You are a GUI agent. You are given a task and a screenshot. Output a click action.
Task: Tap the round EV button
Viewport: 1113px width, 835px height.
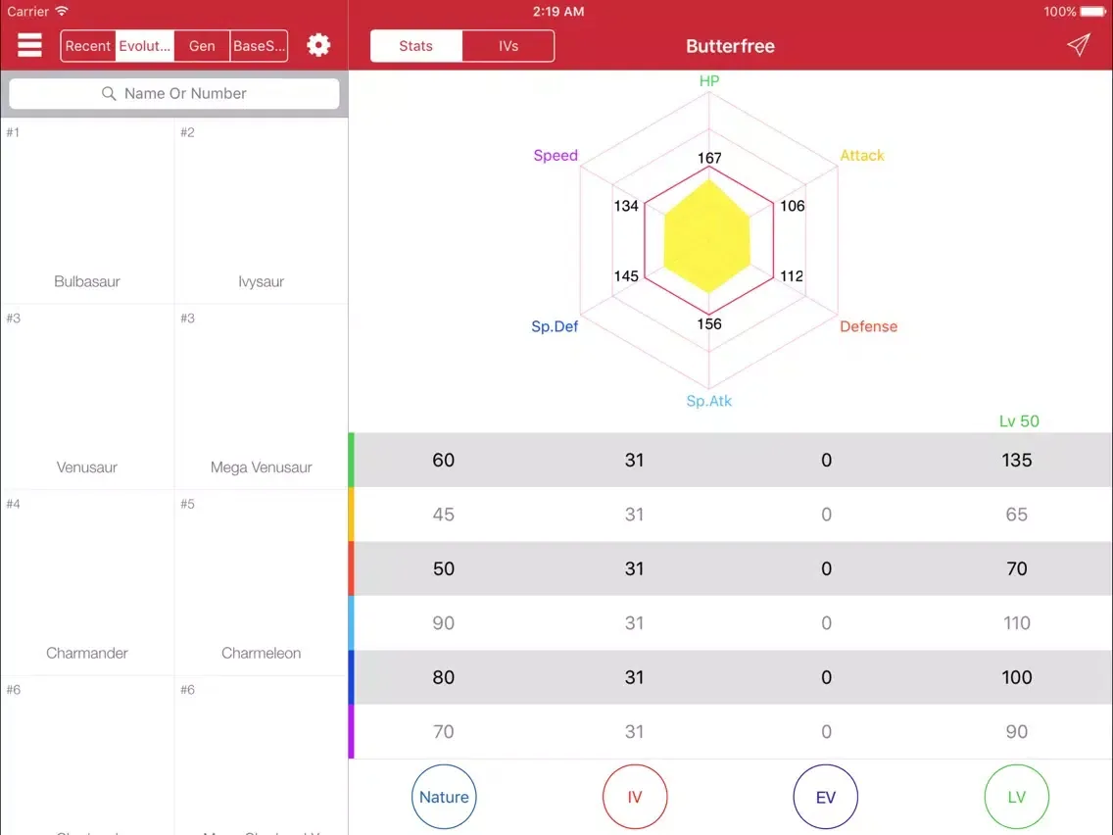[826, 797]
